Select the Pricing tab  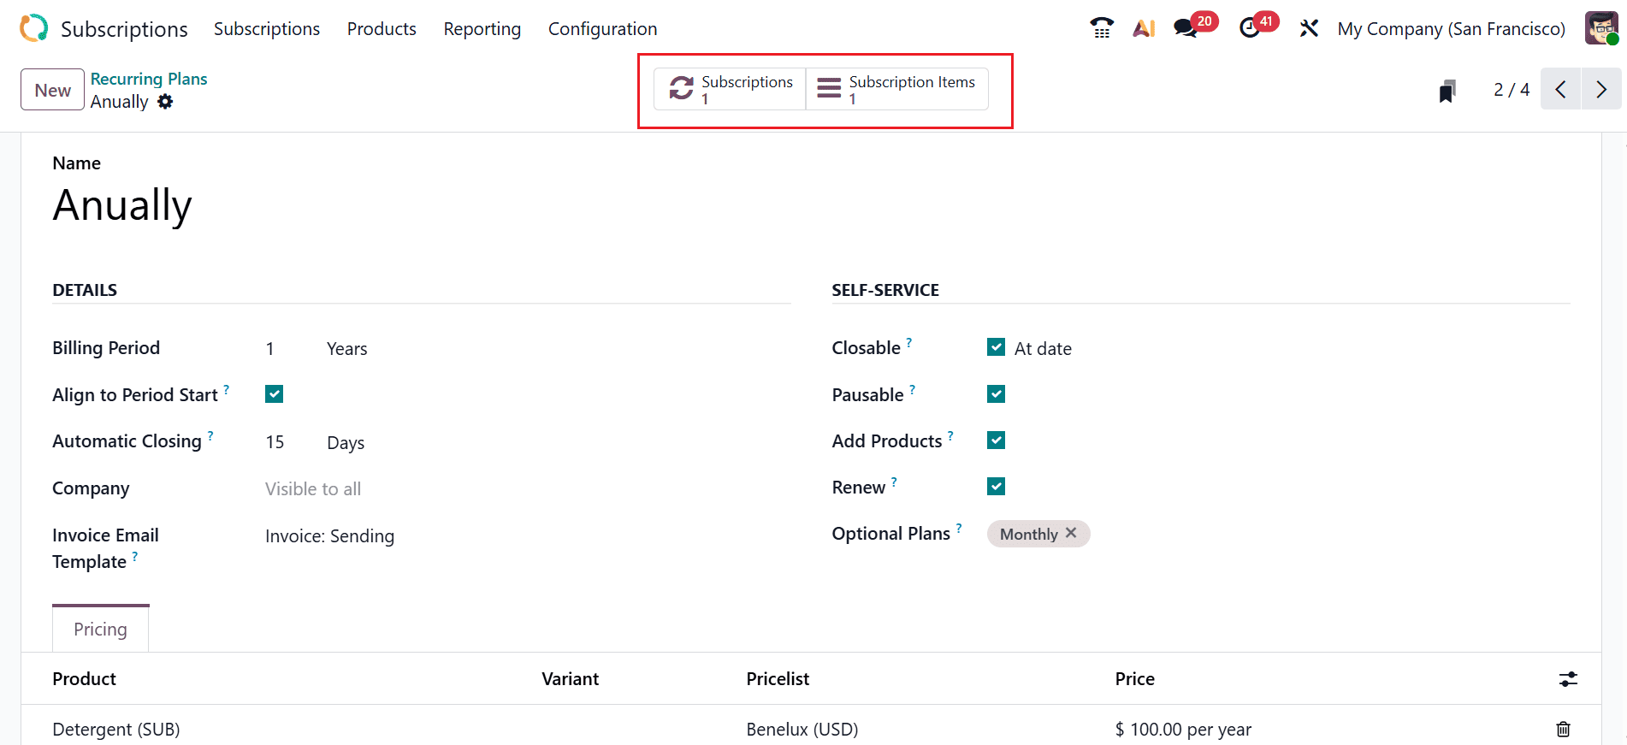[x=101, y=630]
